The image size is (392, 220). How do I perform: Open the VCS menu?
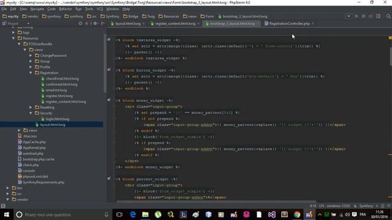[x=100, y=9]
